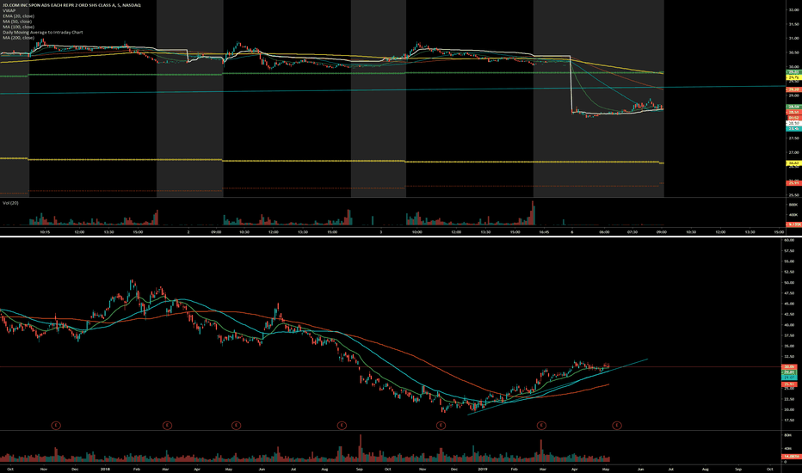Screen dimensions: 802x473
Task: Select the VWAP indicator legend
Action: (x=9, y=10)
